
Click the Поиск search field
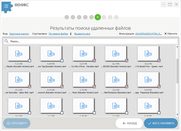(x=91, y=41)
